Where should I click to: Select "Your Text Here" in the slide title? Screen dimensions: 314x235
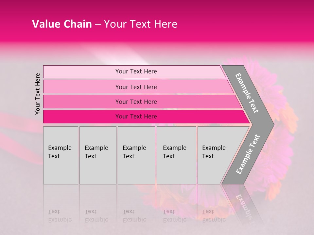click(141, 24)
